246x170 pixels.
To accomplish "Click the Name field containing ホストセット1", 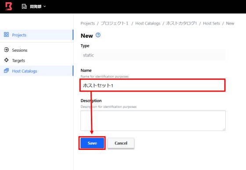I will pyautogui.click(x=153, y=85).
